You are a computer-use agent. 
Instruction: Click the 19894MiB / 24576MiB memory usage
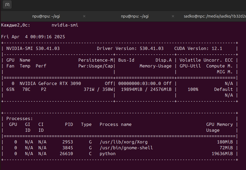[x=146, y=89]
